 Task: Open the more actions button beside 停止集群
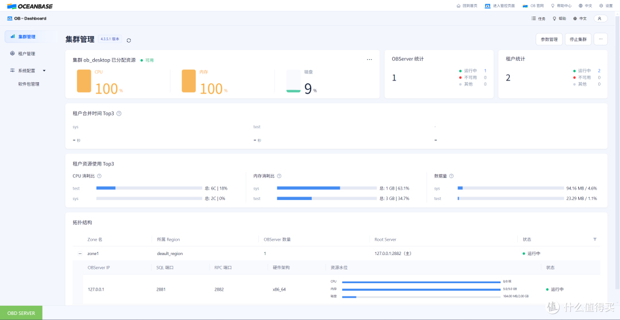tap(600, 39)
